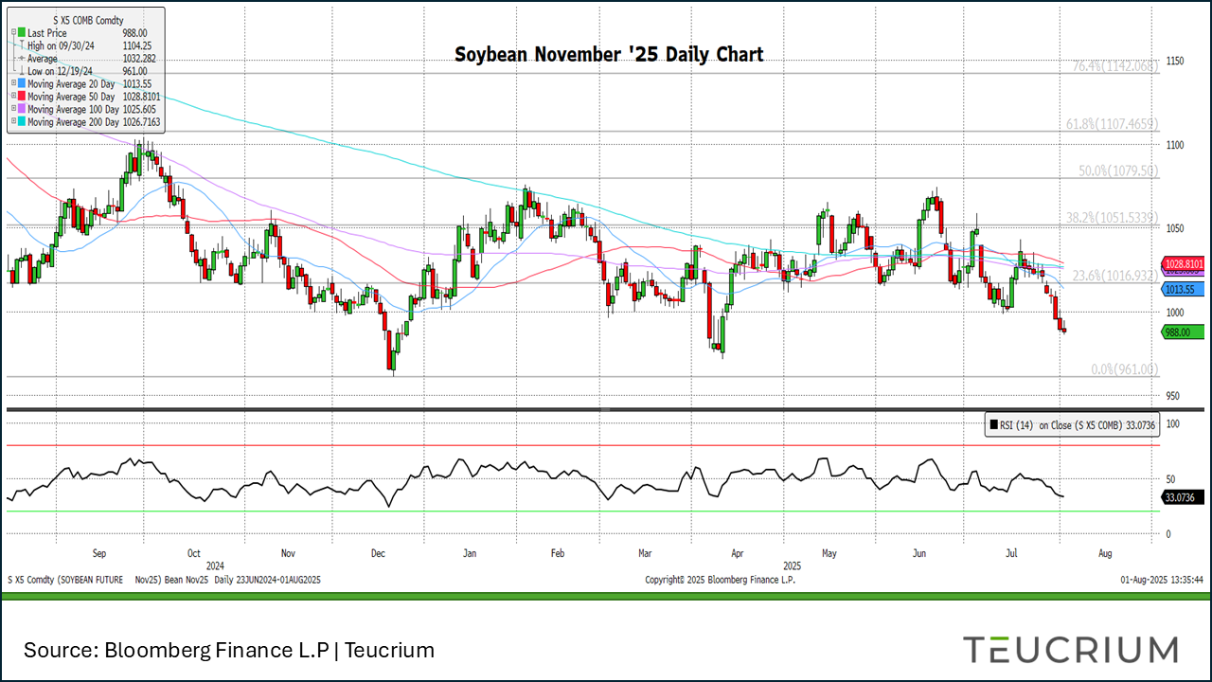
Task: Click the 50.0%(1079.50) Fibonacci label
Action: tap(1118, 170)
